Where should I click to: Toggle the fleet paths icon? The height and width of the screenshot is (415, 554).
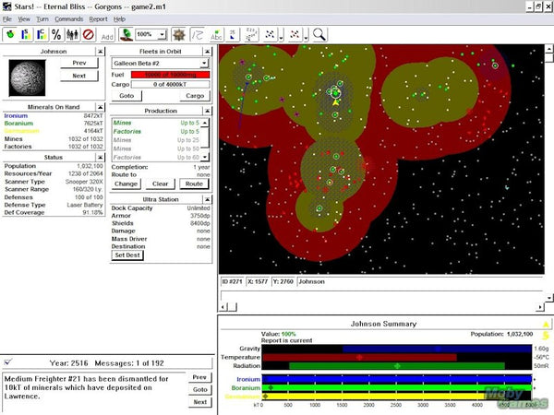pos(197,34)
